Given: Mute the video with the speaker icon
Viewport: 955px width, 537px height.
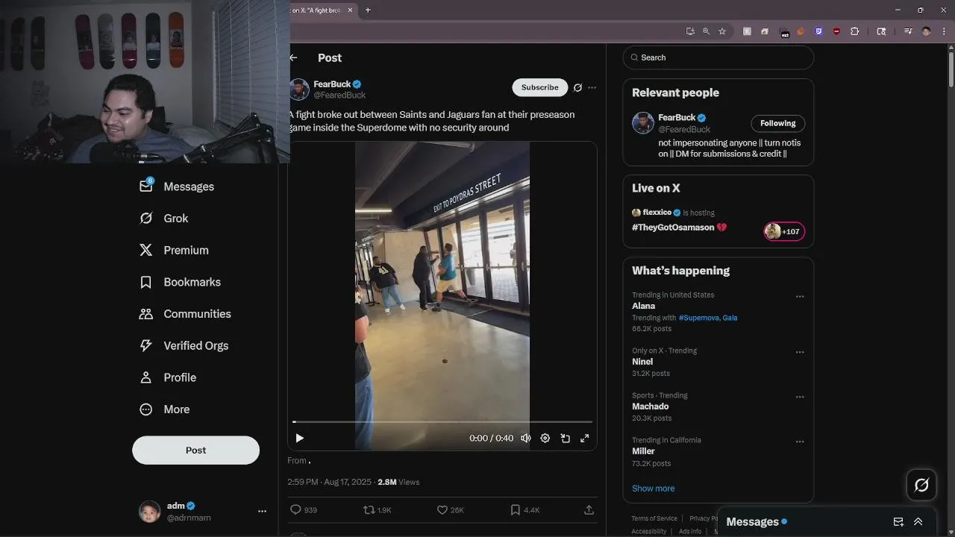Looking at the screenshot, I should [526, 439].
